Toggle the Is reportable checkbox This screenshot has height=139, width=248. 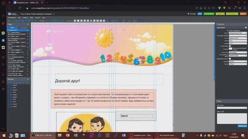pyautogui.click(x=230, y=46)
